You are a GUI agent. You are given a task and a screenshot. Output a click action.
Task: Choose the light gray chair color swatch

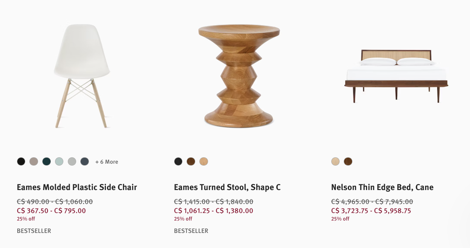point(72,161)
